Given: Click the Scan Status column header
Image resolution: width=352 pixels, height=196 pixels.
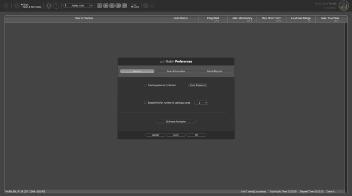Looking at the screenshot, I should point(180,19).
